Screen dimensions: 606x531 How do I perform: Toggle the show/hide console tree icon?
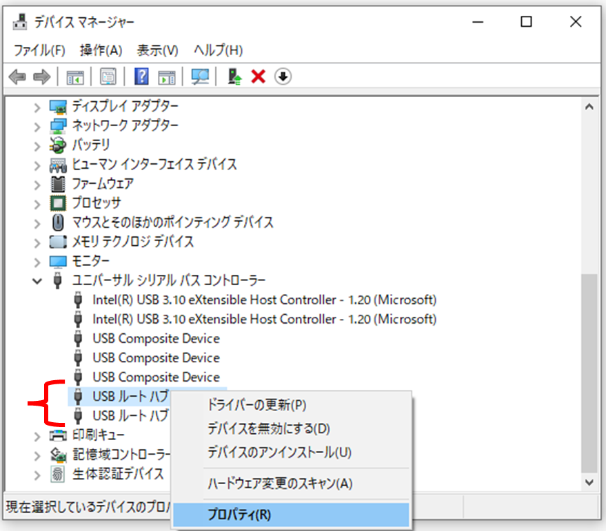(75, 77)
